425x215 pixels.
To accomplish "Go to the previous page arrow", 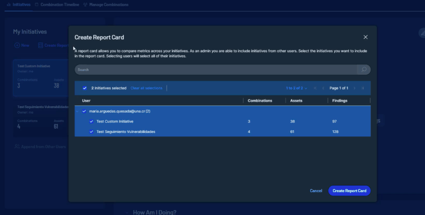I will coord(323,88).
